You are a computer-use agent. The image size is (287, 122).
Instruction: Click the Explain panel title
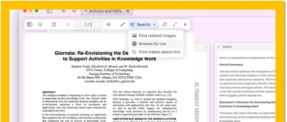pyautogui.click(x=227, y=47)
